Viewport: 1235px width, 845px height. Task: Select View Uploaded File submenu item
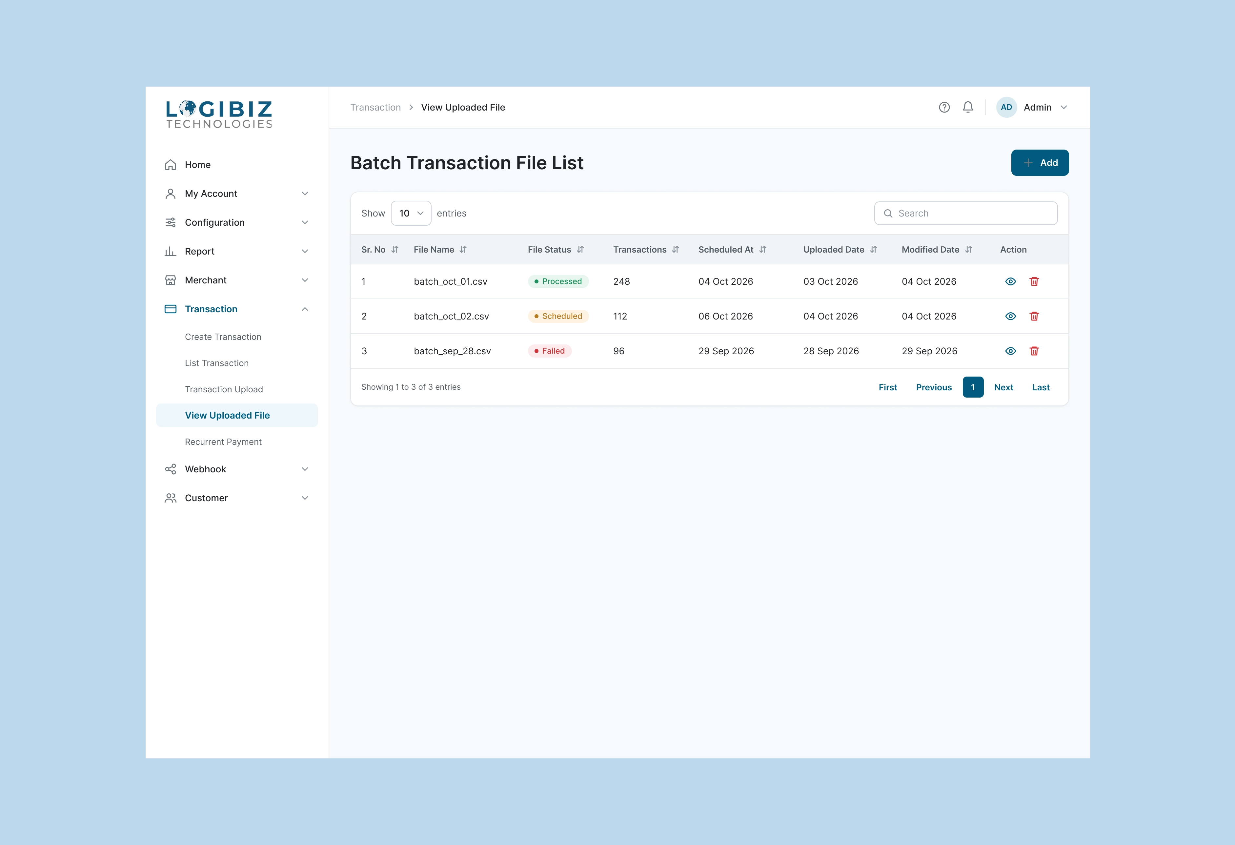coord(237,416)
